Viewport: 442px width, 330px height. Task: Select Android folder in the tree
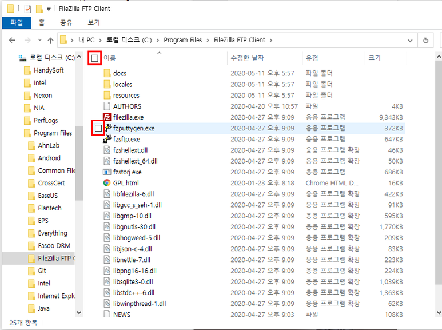49,158
